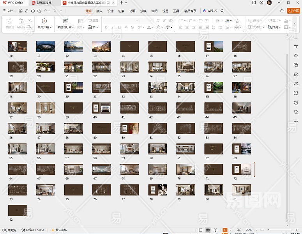The height and width of the screenshot is (234, 302).
Task: Select slide thumbnail number 50
Action: (x=129, y=128)
